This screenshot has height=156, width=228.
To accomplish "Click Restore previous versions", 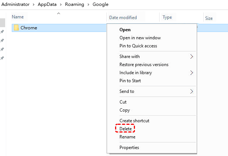I will 144,65.
